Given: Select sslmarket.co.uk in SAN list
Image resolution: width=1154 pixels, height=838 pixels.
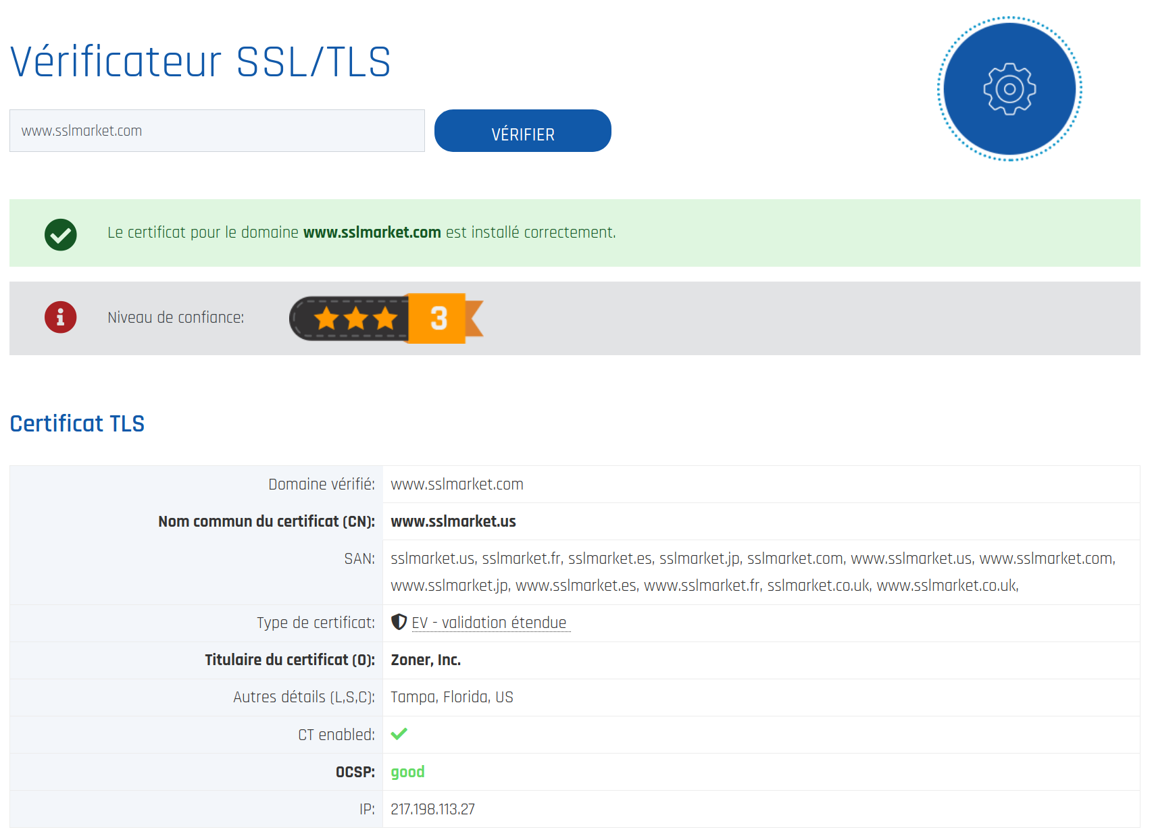Looking at the screenshot, I should [818, 585].
